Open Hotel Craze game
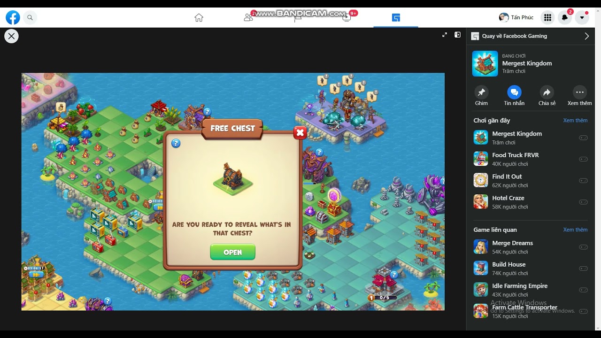This screenshot has width=601, height=338. click(x=531, y=202)
